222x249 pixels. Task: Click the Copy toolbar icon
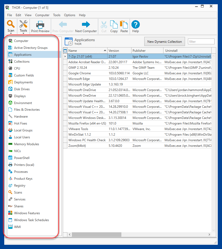coord(114,24)
